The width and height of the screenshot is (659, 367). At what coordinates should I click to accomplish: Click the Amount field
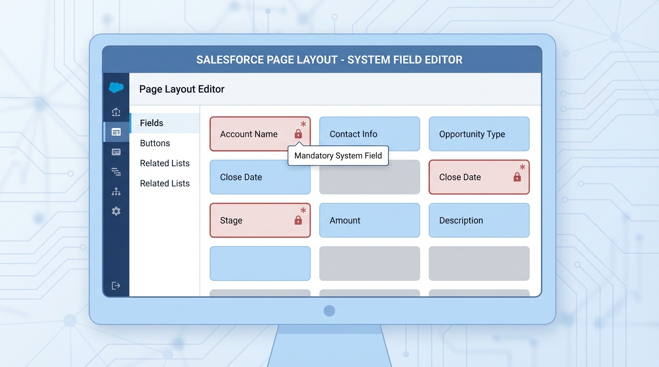coord(369,220)
